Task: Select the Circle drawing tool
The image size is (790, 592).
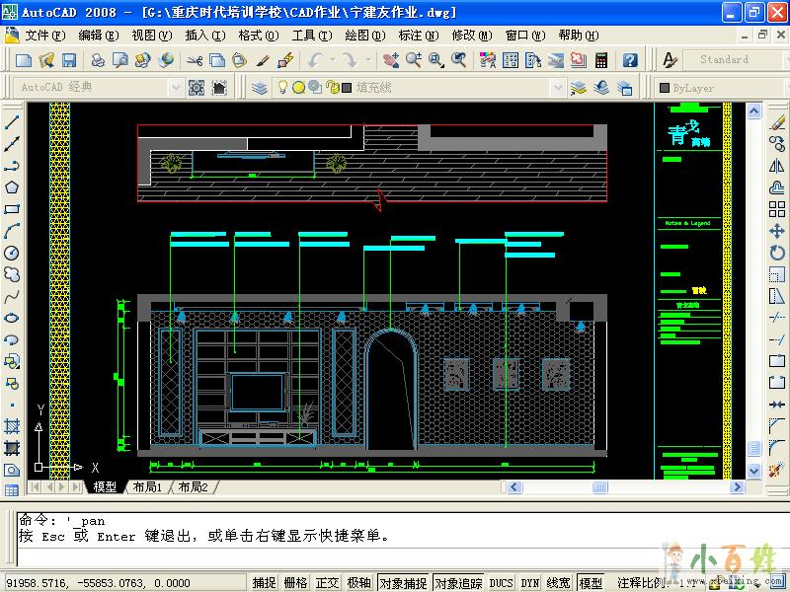Action: 12,253
